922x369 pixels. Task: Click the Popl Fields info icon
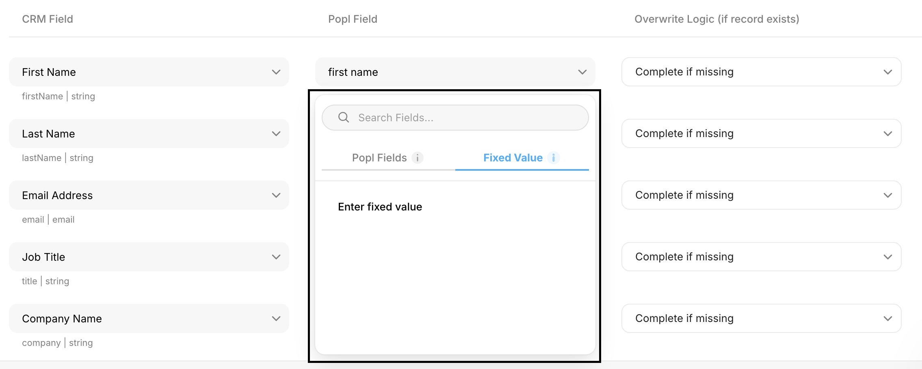click(417, 158)
